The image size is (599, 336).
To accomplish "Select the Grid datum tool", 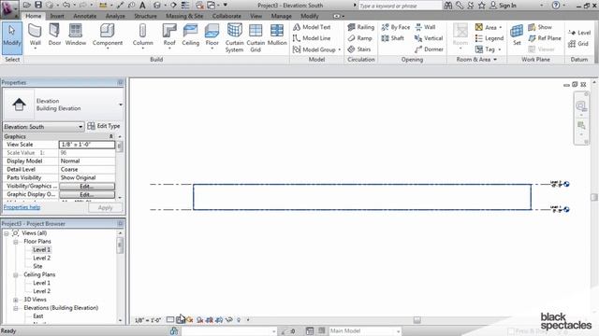I will 578,44.
